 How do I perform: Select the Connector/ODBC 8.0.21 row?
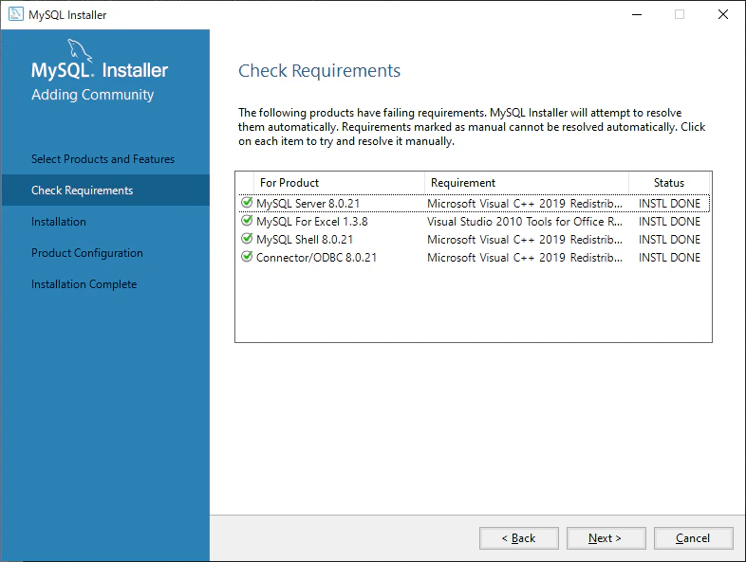(475, 258)
